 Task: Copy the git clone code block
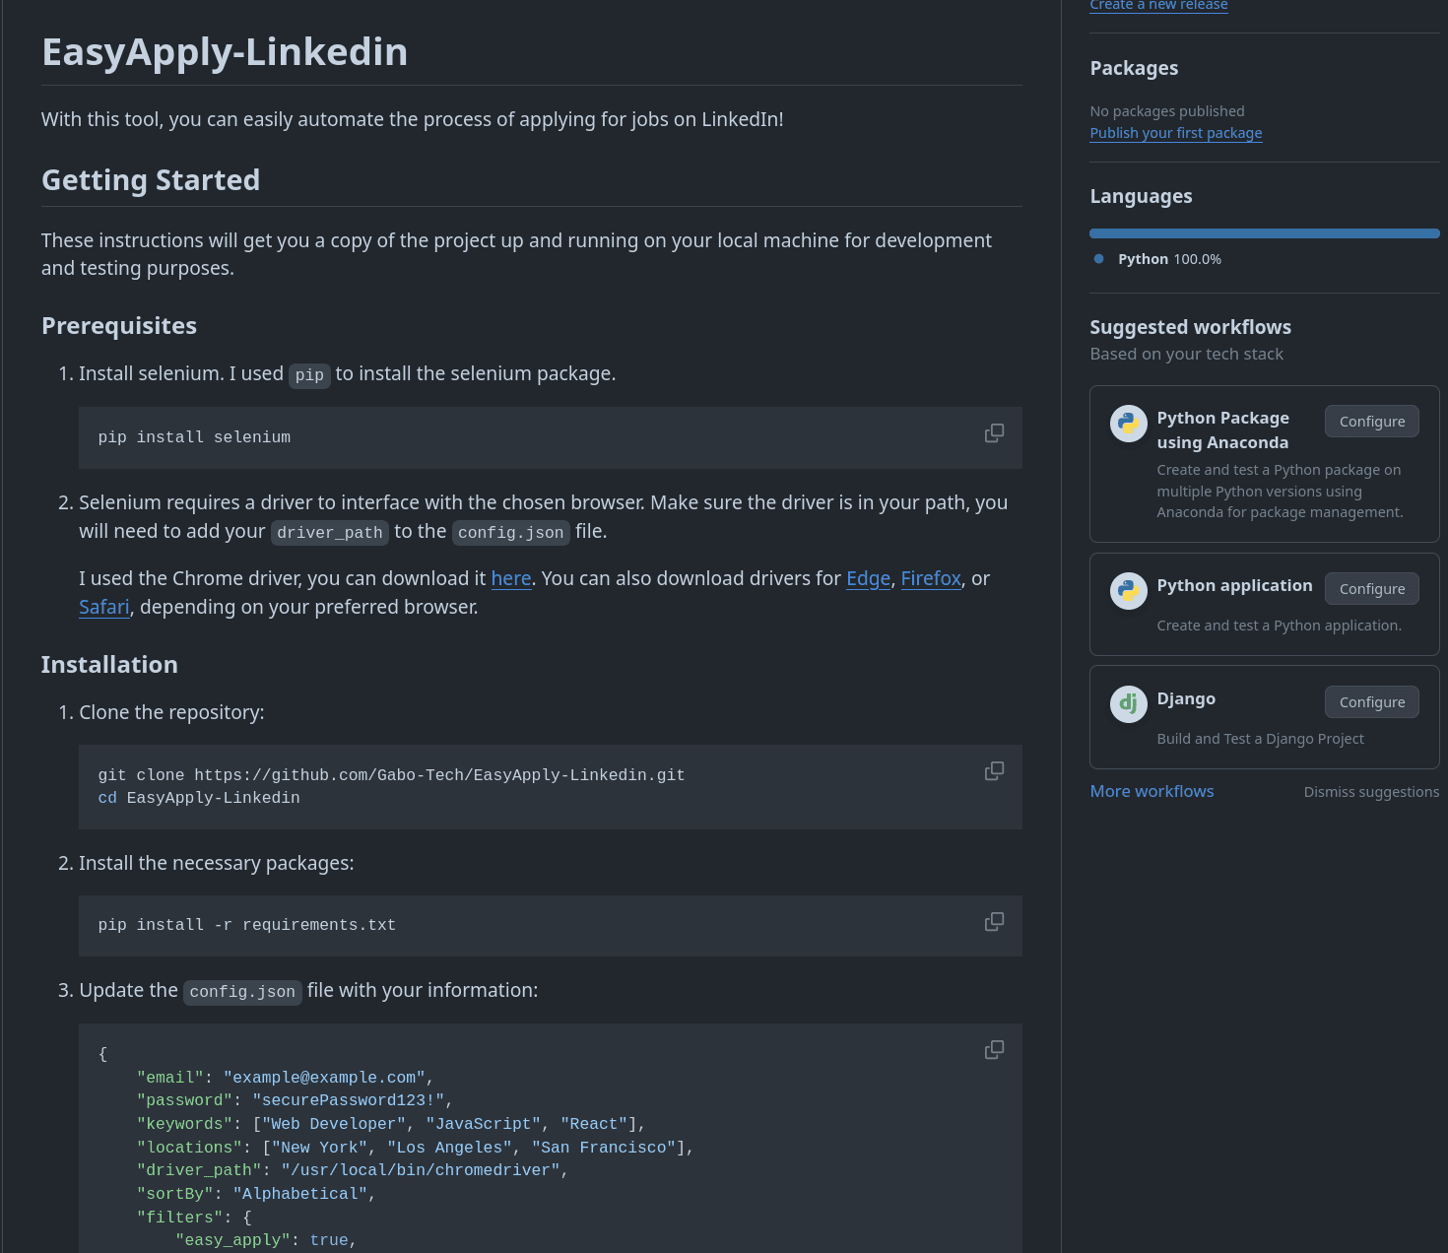coord(994,771)
